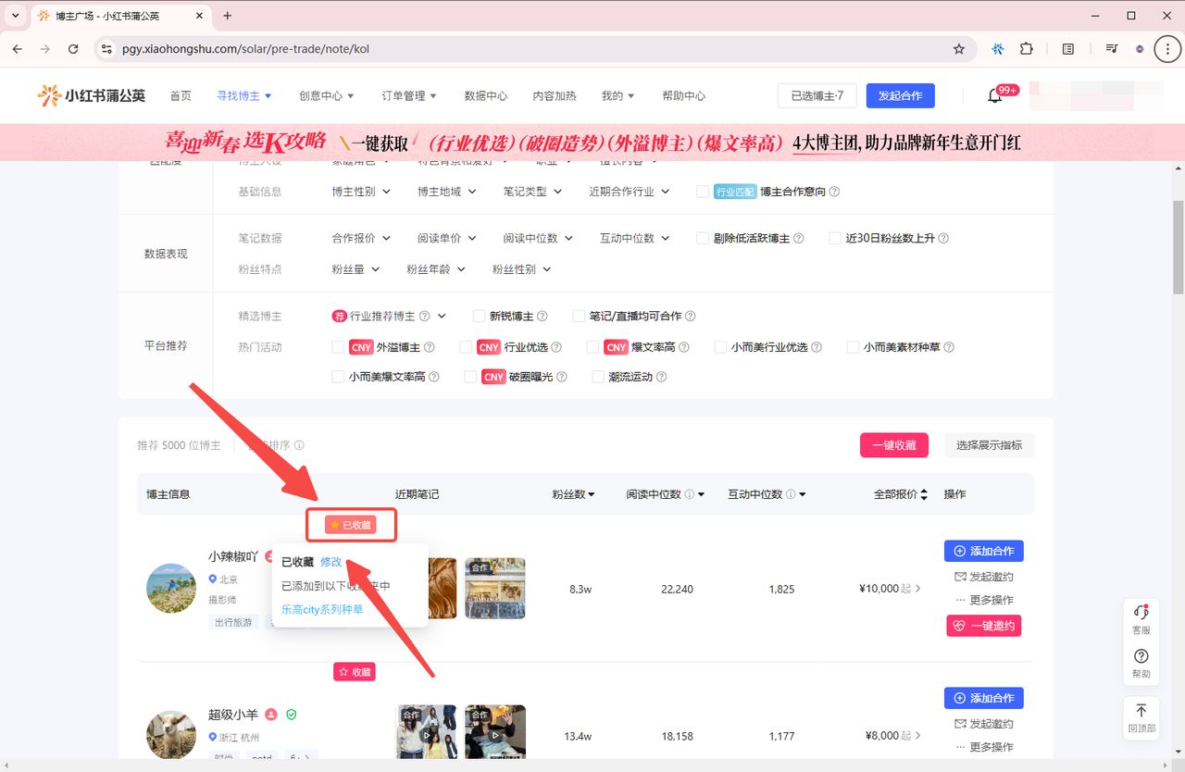Enable the 剔除低活跃博主 checkbox

pyautogui.click(x=703, y=238)
